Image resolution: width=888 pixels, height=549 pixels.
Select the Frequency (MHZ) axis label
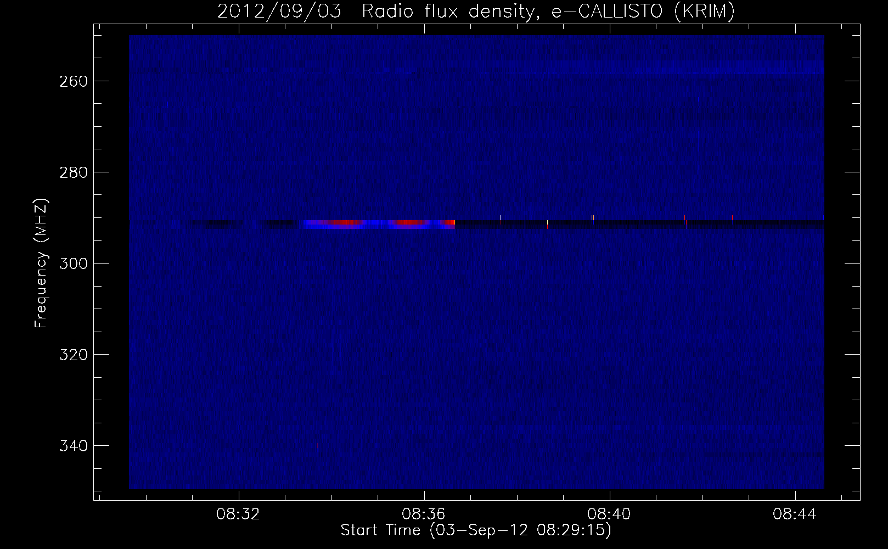41,263
